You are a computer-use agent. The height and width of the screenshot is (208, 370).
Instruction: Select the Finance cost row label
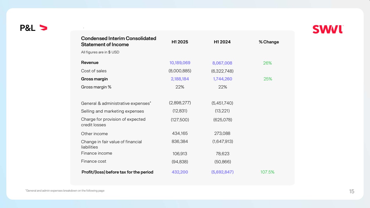pos(93,161)
